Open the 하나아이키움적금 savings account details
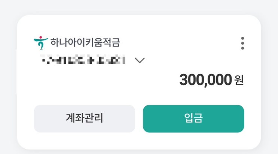The image size is (278, 154). [x=85, y=42]
